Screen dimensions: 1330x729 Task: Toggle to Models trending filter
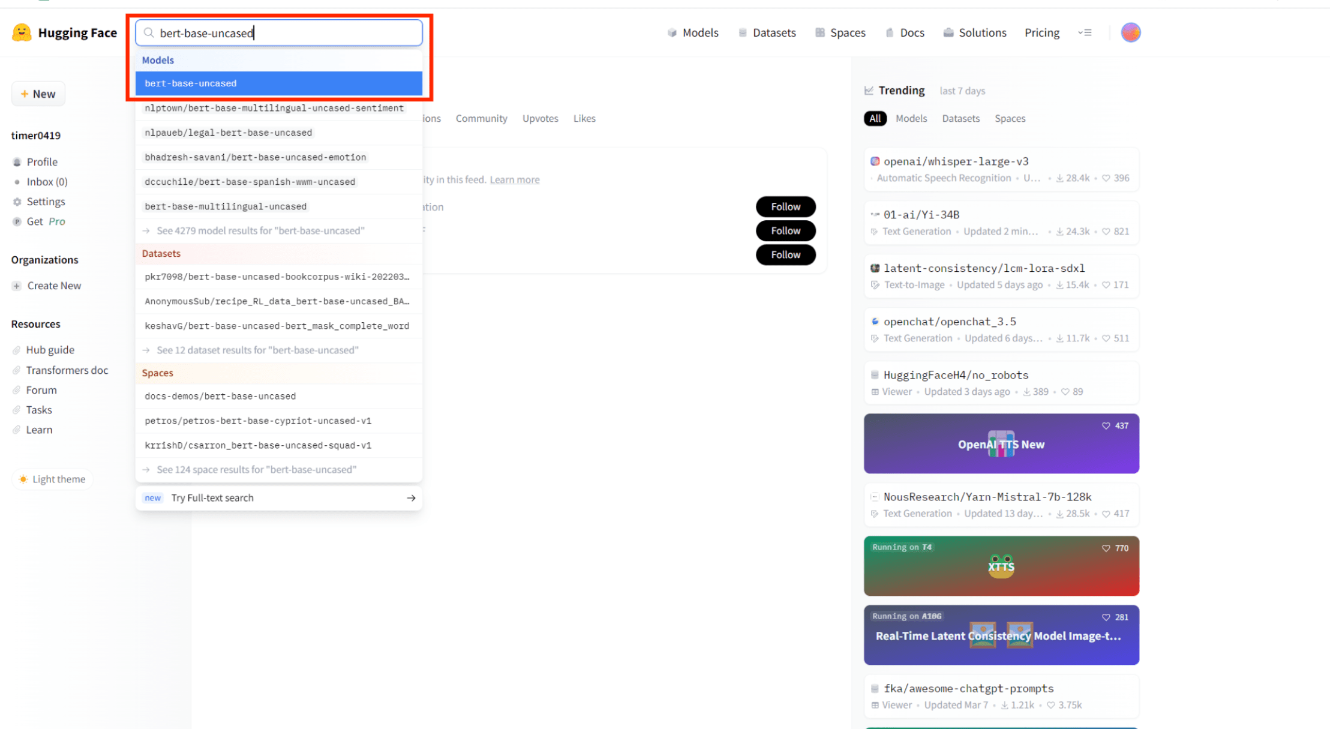click(x=911, y=118)
